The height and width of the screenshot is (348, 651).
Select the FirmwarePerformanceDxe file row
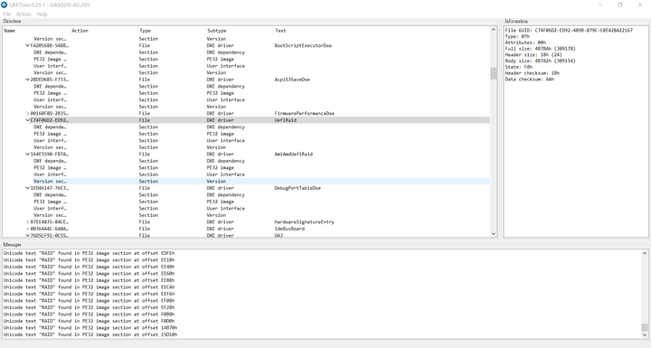(x=246, y=113)
